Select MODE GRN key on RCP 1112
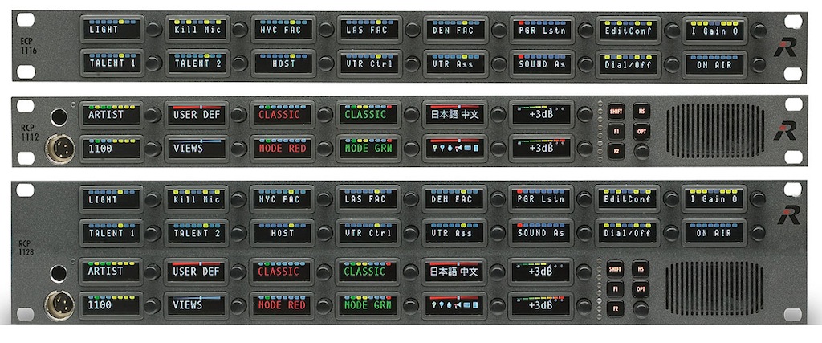This screenshot has width=822, height=343. [367, 149]
